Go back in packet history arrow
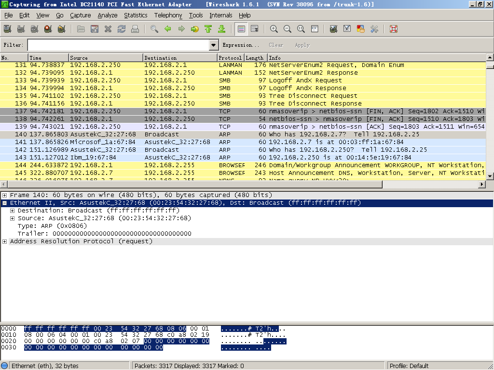This screenshot has height=370, width=494. pyautogui.click(x=168, y=29)
